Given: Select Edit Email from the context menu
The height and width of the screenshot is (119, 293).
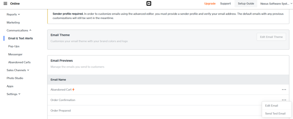Looking at the screenshot, I should click(x=272, y=106).
